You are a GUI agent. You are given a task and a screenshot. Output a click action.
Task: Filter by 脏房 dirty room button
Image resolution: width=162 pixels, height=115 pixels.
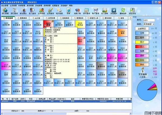142,38
